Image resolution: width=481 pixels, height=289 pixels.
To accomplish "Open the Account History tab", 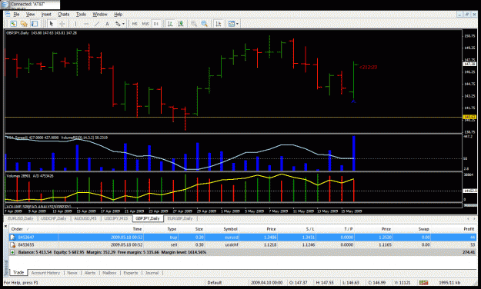I will (x=45, y=273).
